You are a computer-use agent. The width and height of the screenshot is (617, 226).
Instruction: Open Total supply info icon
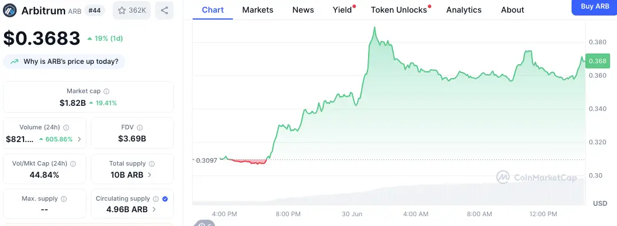[x=152, y=164]
